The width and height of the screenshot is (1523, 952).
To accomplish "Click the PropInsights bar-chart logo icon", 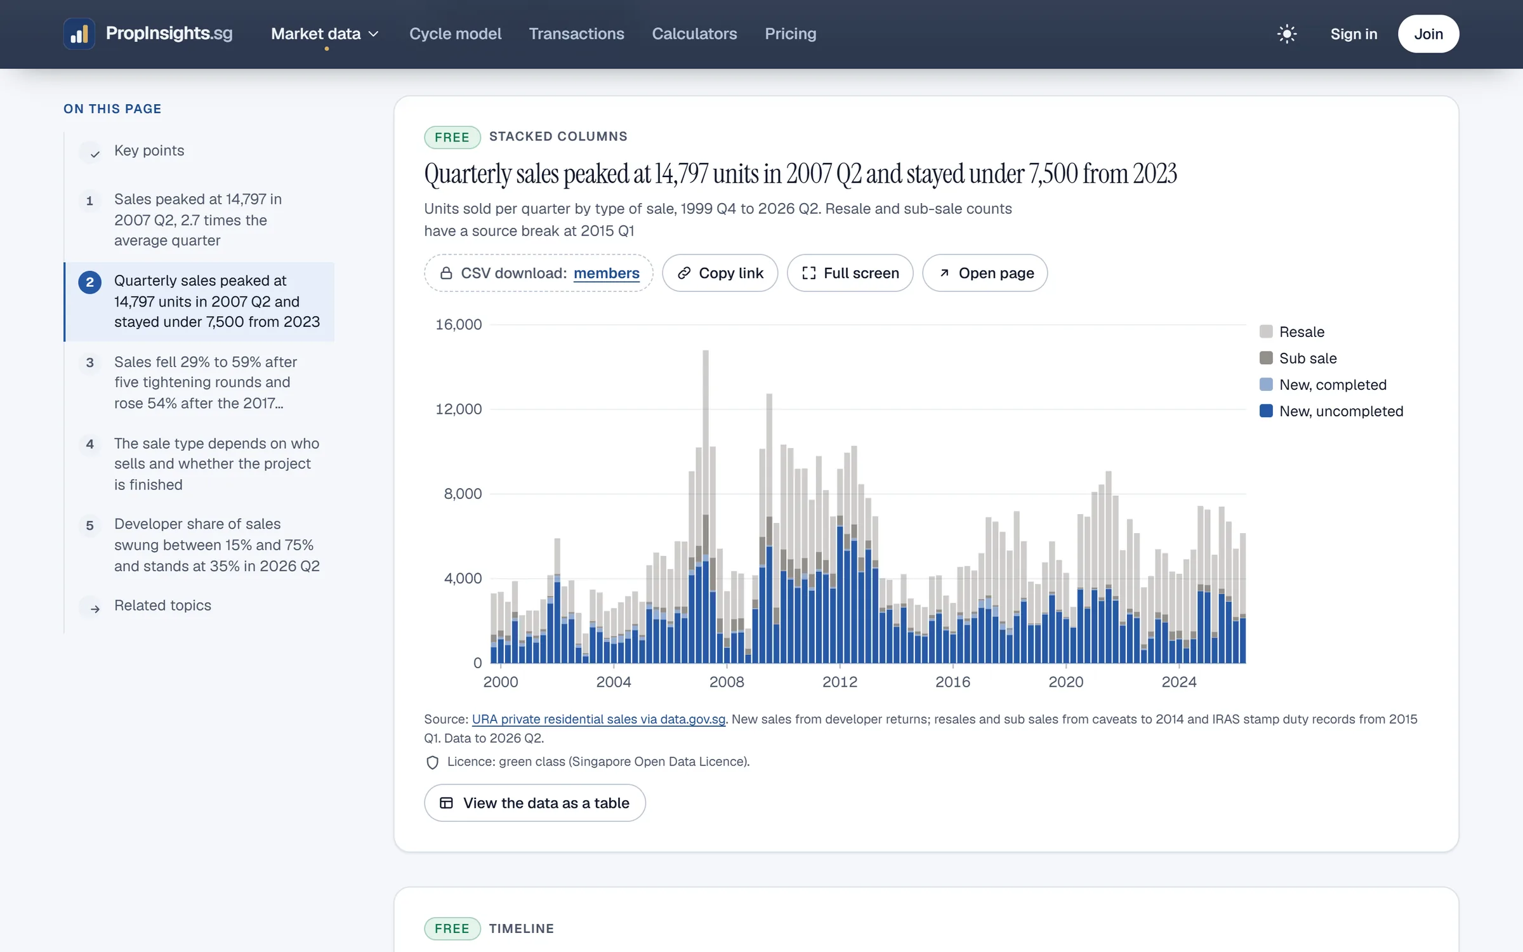I will click(79, 34).
